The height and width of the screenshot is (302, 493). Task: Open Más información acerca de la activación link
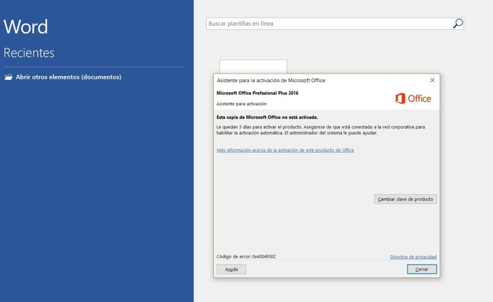click(x=285, y=150)
